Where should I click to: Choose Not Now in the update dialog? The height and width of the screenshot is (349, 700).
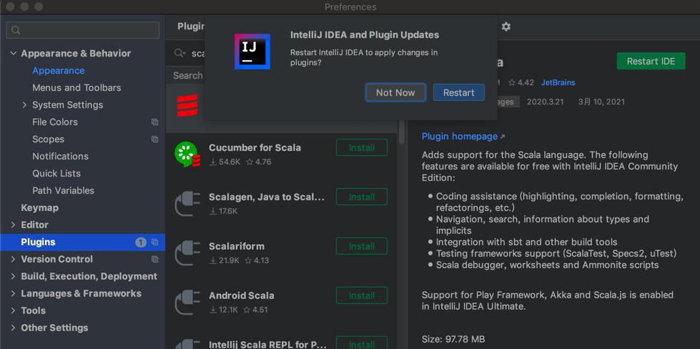point(395,92)
